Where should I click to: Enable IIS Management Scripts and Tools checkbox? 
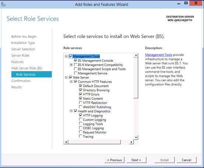tap(75, 69)
